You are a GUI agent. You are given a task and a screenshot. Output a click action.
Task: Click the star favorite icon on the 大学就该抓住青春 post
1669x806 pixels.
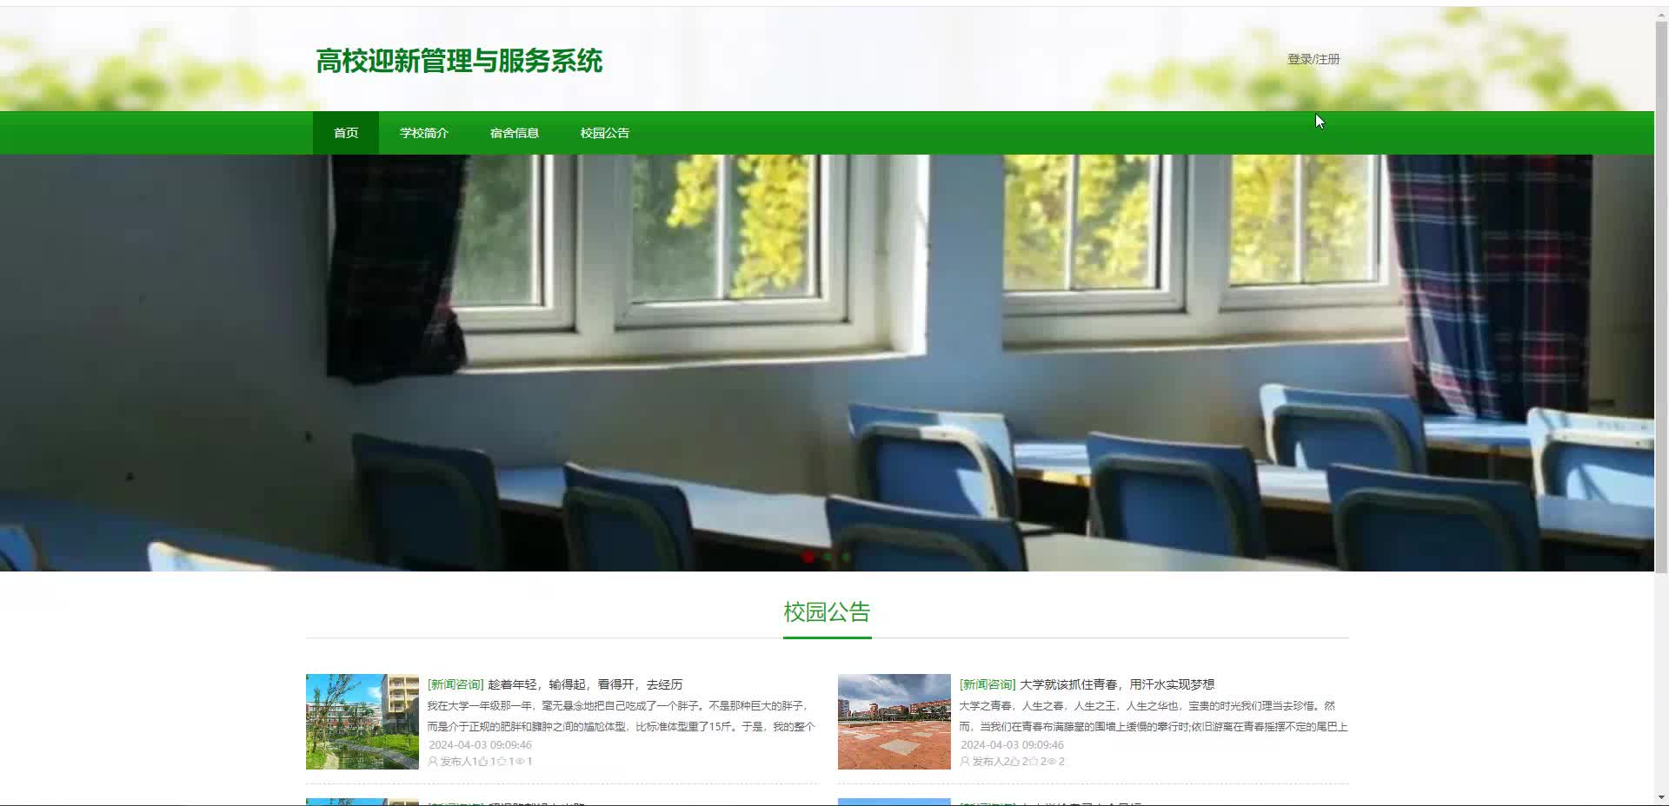(1034, 762)
